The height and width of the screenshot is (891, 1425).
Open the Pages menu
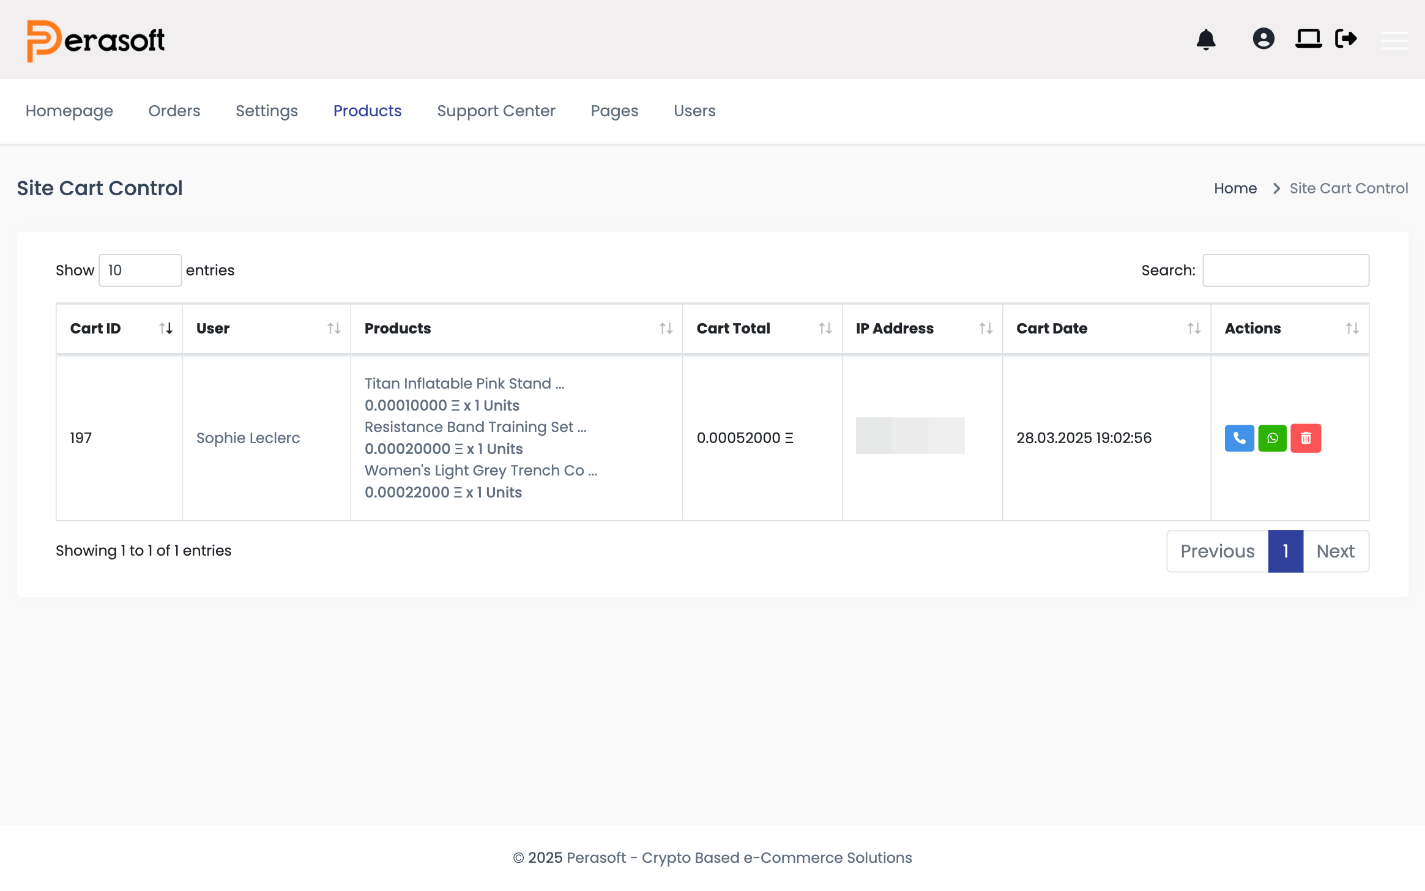click(x=614, y=111)
